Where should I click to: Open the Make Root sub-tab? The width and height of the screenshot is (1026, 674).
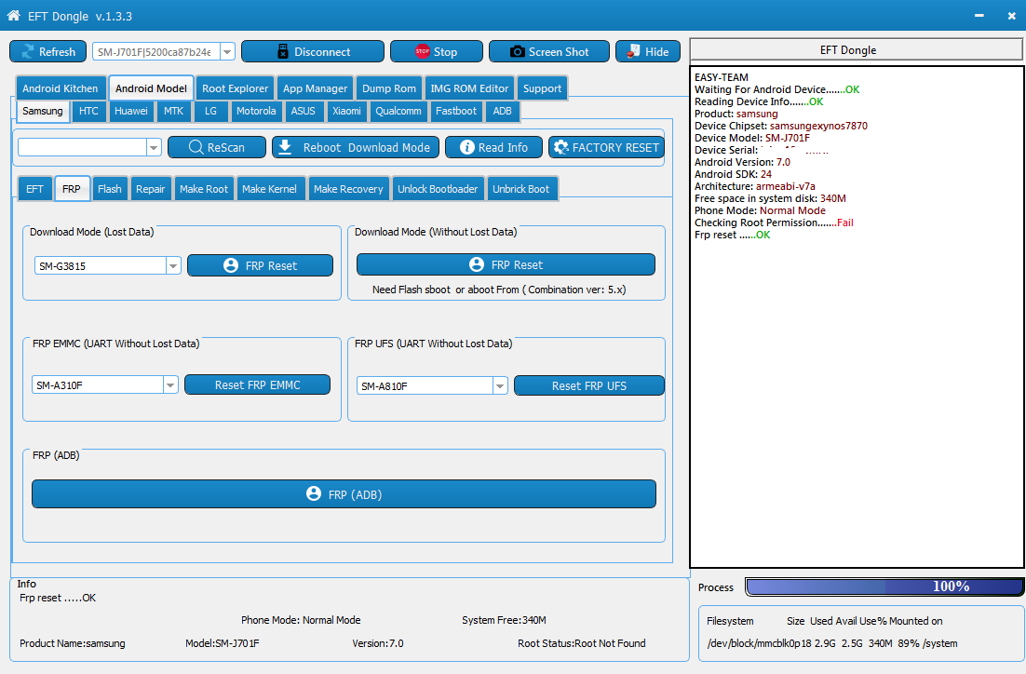pos(204,189)
